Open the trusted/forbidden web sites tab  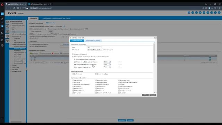pyautogui.click(x=56, y=18)
